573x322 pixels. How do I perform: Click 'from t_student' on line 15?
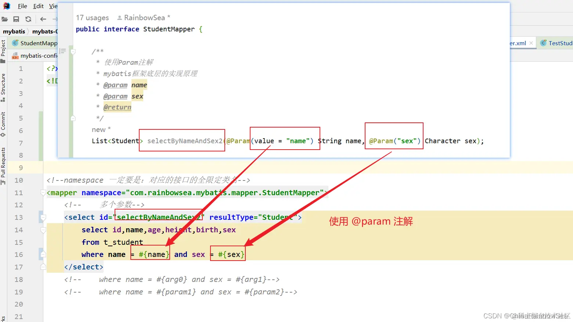point(112,242)
